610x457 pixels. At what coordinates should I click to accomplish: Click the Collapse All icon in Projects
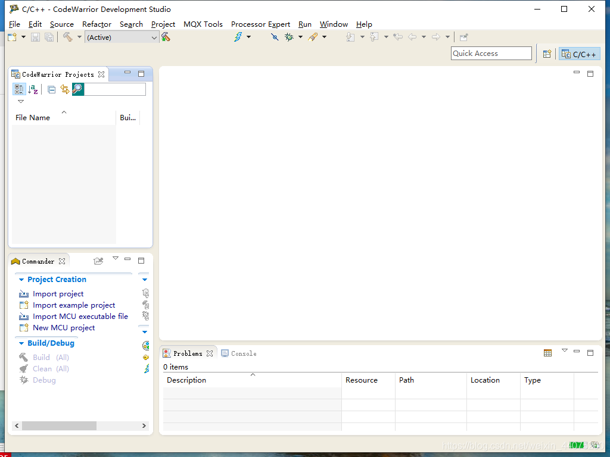51,90
